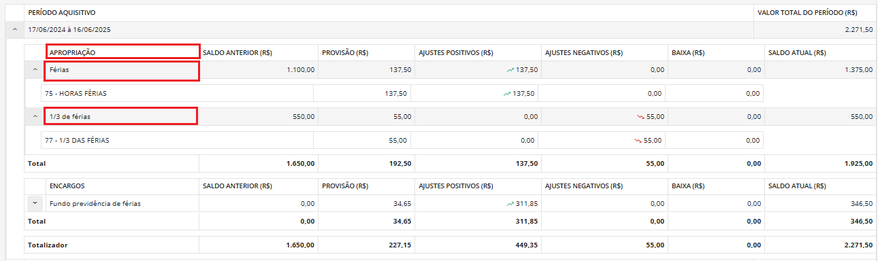Select the 449,35 ajustes positivos in Totalizador row
Screen dimensions: 880x261
pyautogui.click(x=526, y=245)
